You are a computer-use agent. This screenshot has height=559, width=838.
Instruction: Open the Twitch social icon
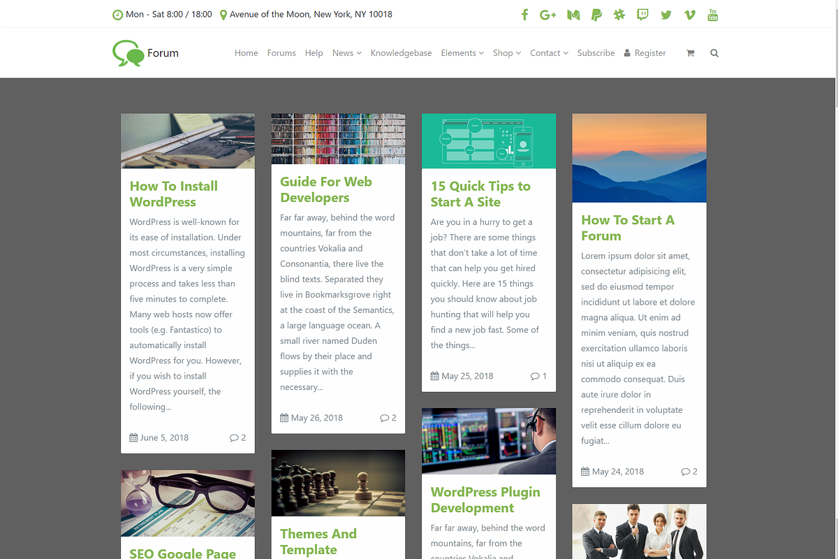(x=642, y=15)
